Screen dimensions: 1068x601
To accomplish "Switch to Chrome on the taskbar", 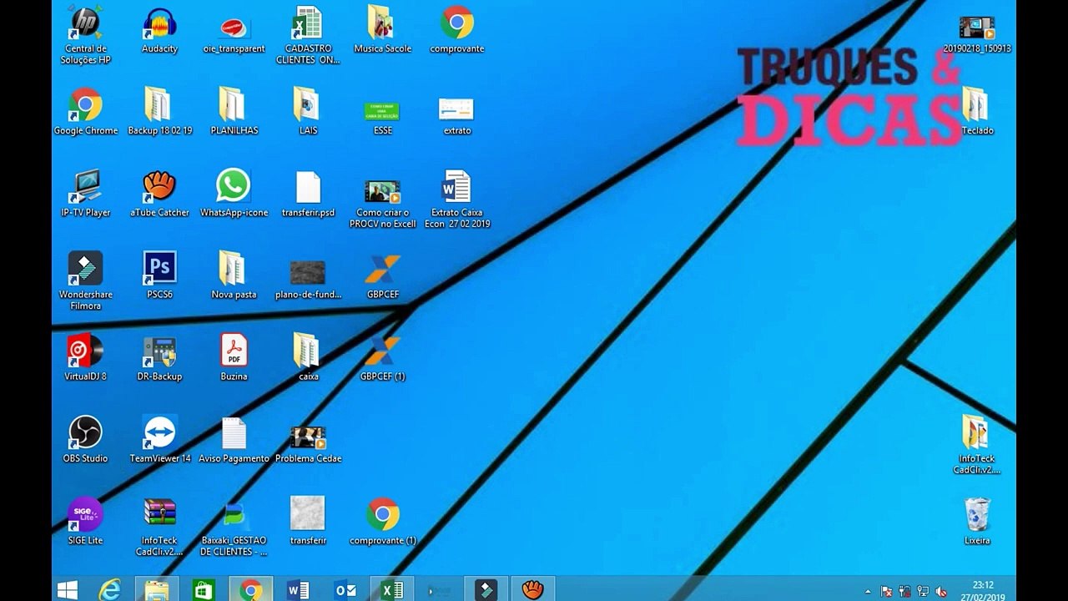I will point(249,589).
